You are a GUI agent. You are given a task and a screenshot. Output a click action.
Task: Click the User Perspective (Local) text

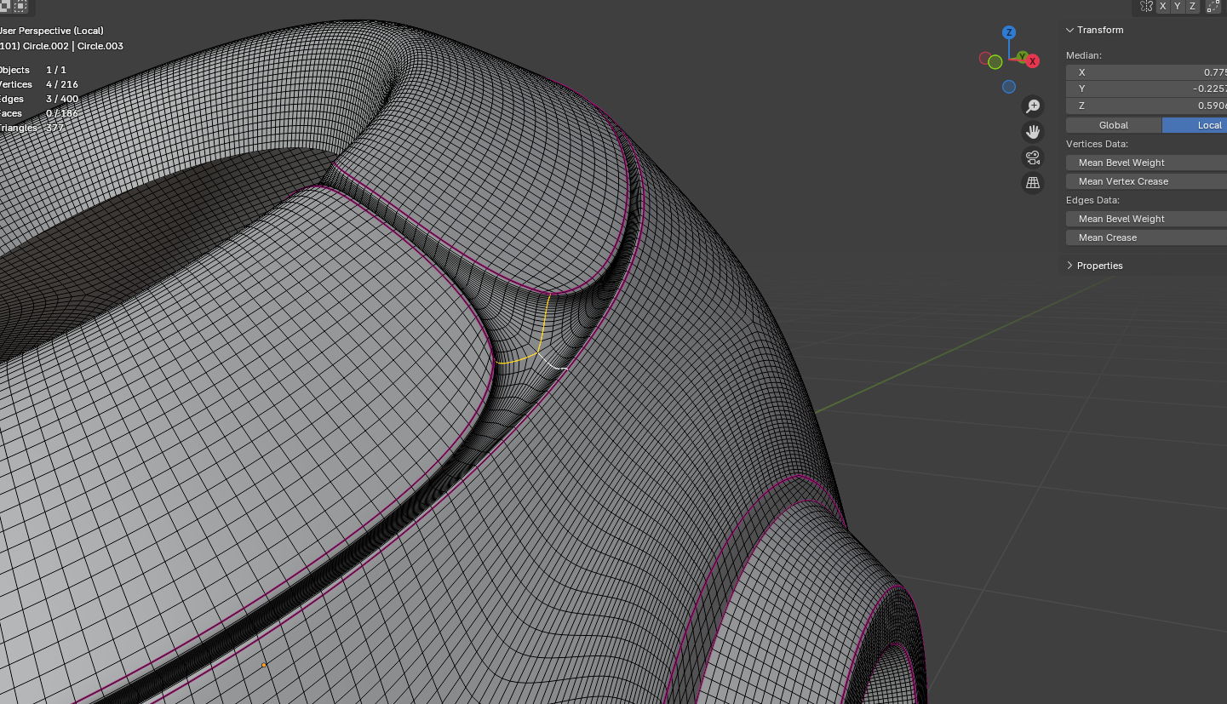pos(51,31)
